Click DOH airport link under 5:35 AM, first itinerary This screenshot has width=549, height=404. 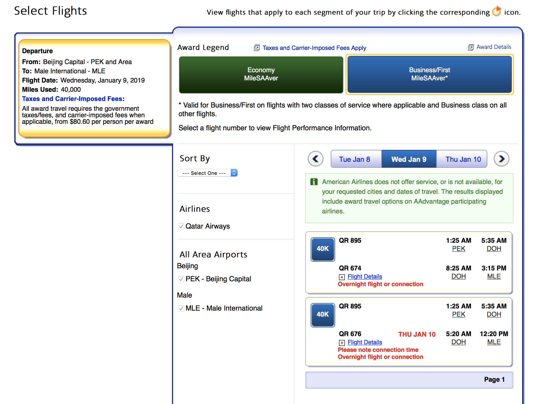click(x=494, y=249)
